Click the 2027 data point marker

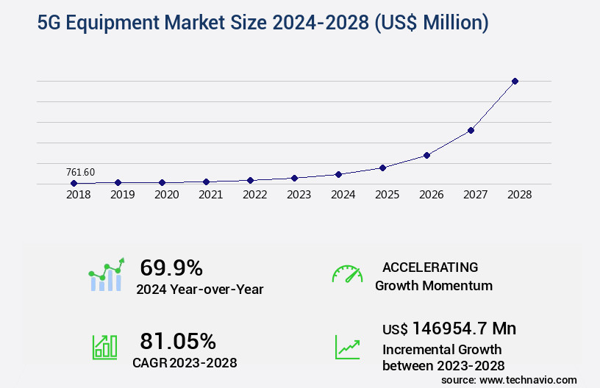tap(471, 130)
